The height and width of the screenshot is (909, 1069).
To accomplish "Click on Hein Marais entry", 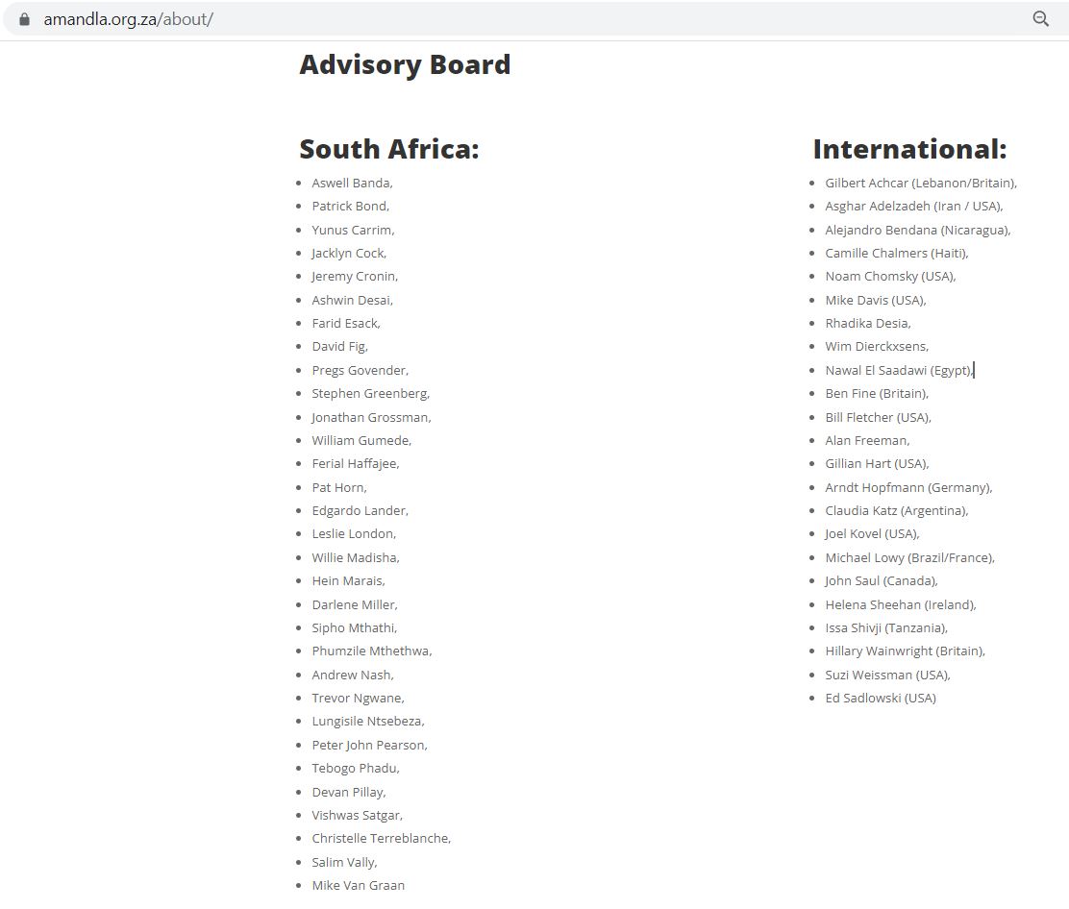I will [348, 580].
